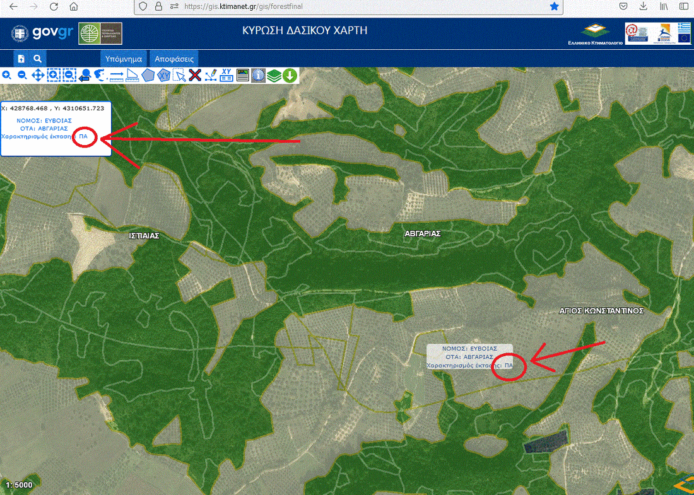Click the zoom in magnifier tool

6,75
